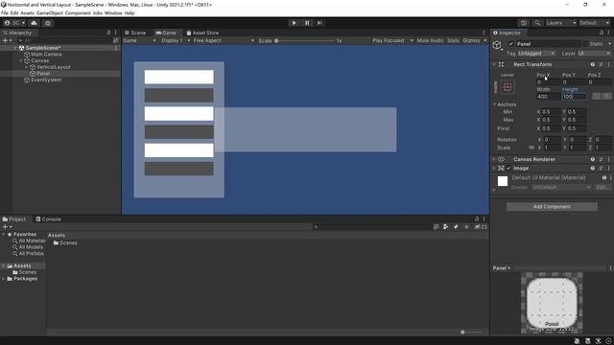Collapse the Anchors foldout
This screenshot has height=345, width=614.
495,104
